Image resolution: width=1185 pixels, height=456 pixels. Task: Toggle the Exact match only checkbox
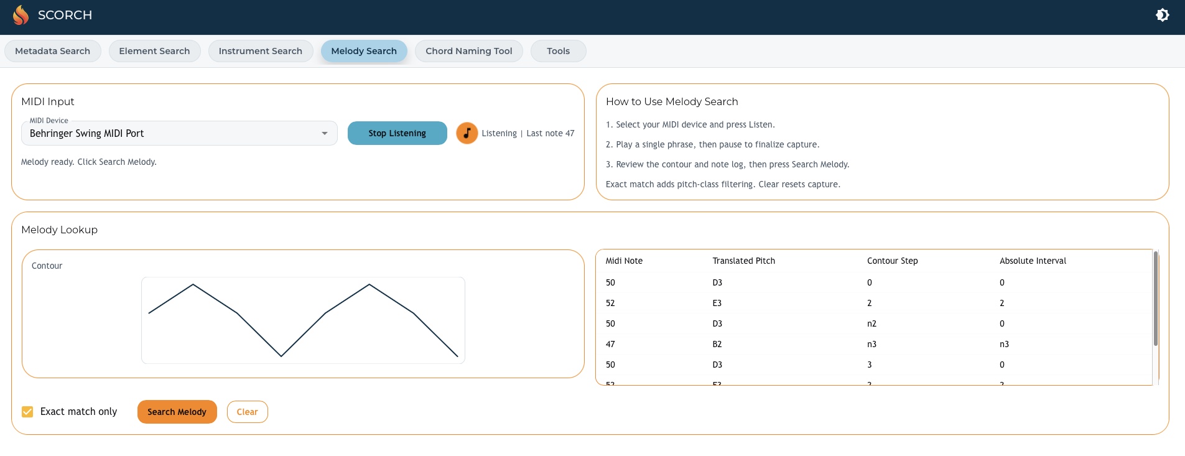[x=27, y=411]
